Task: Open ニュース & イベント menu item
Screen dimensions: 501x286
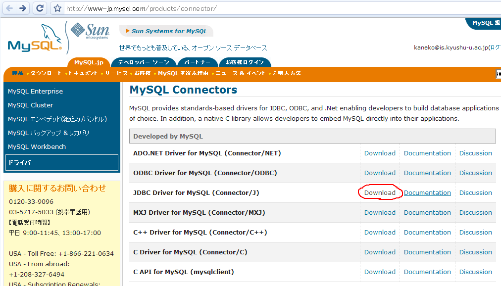Action: pyautogui.click(x=241, y=73)
